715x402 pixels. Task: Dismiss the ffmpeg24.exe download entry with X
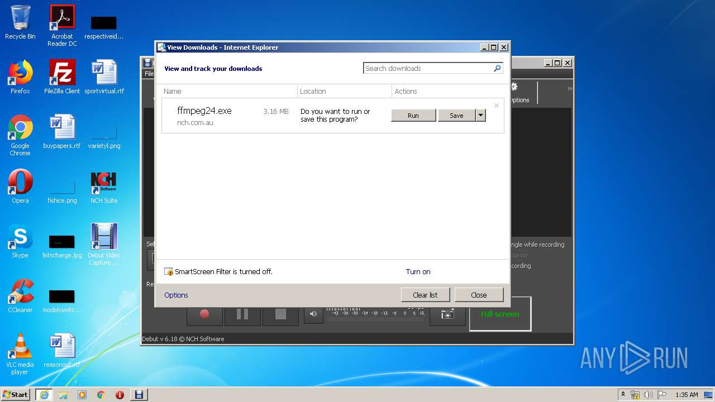496,106
